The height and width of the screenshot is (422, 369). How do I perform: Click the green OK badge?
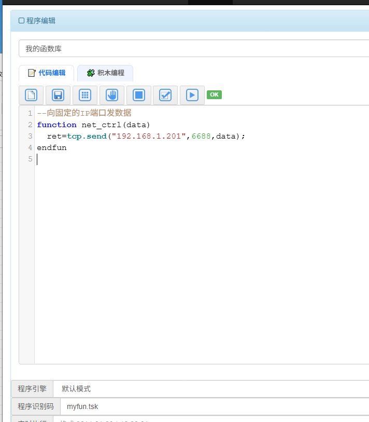pyautogui.click(x=214, y=95)
